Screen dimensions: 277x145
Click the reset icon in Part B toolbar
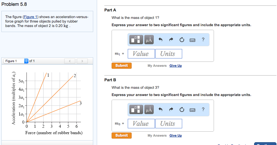(x=182, y=110)
